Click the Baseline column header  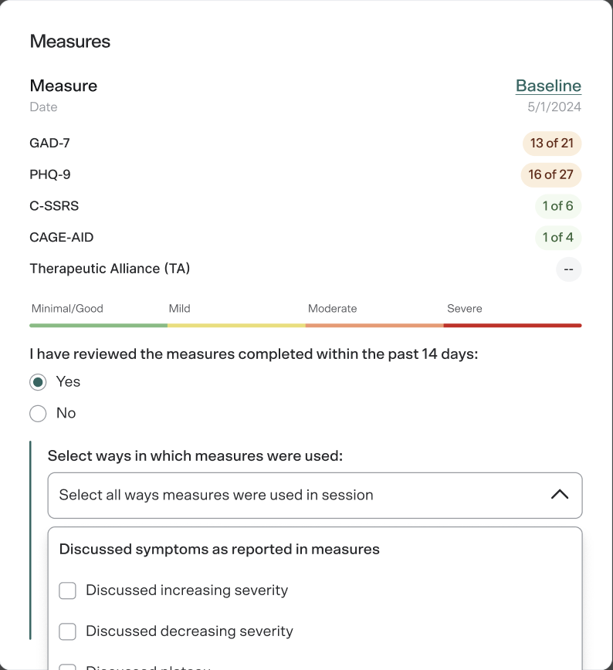tap(548, 86)
